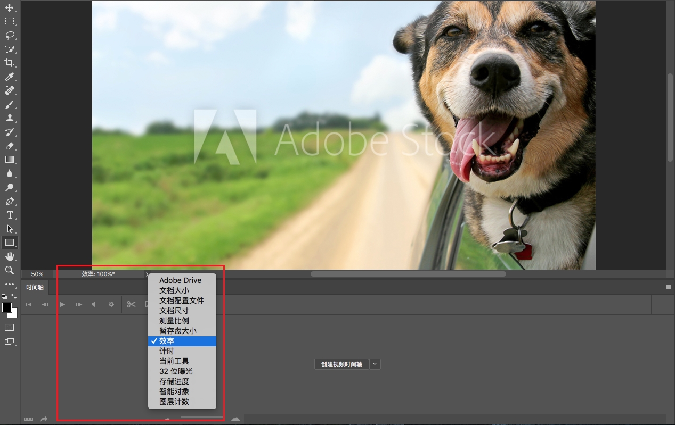675x425 pixels.
Task: Select the Brush tool
Action: 10,105
